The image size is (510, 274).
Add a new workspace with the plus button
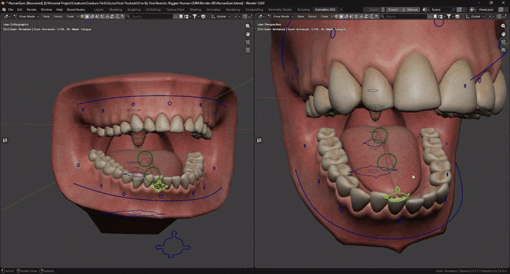pyautogui.click(x=341, y=10)
